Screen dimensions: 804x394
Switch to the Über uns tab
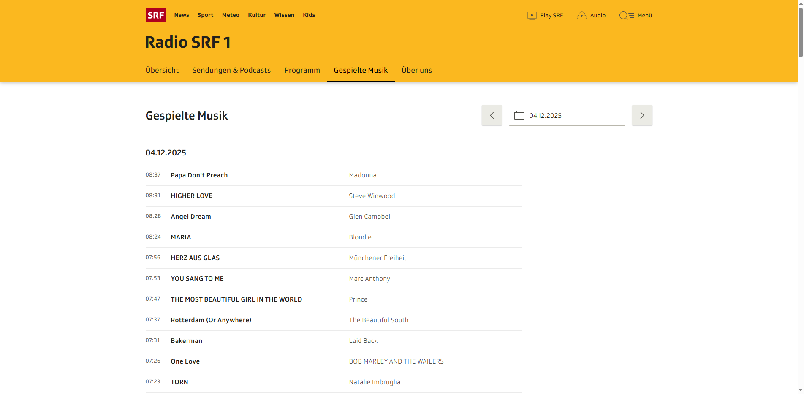coord(417,70)
